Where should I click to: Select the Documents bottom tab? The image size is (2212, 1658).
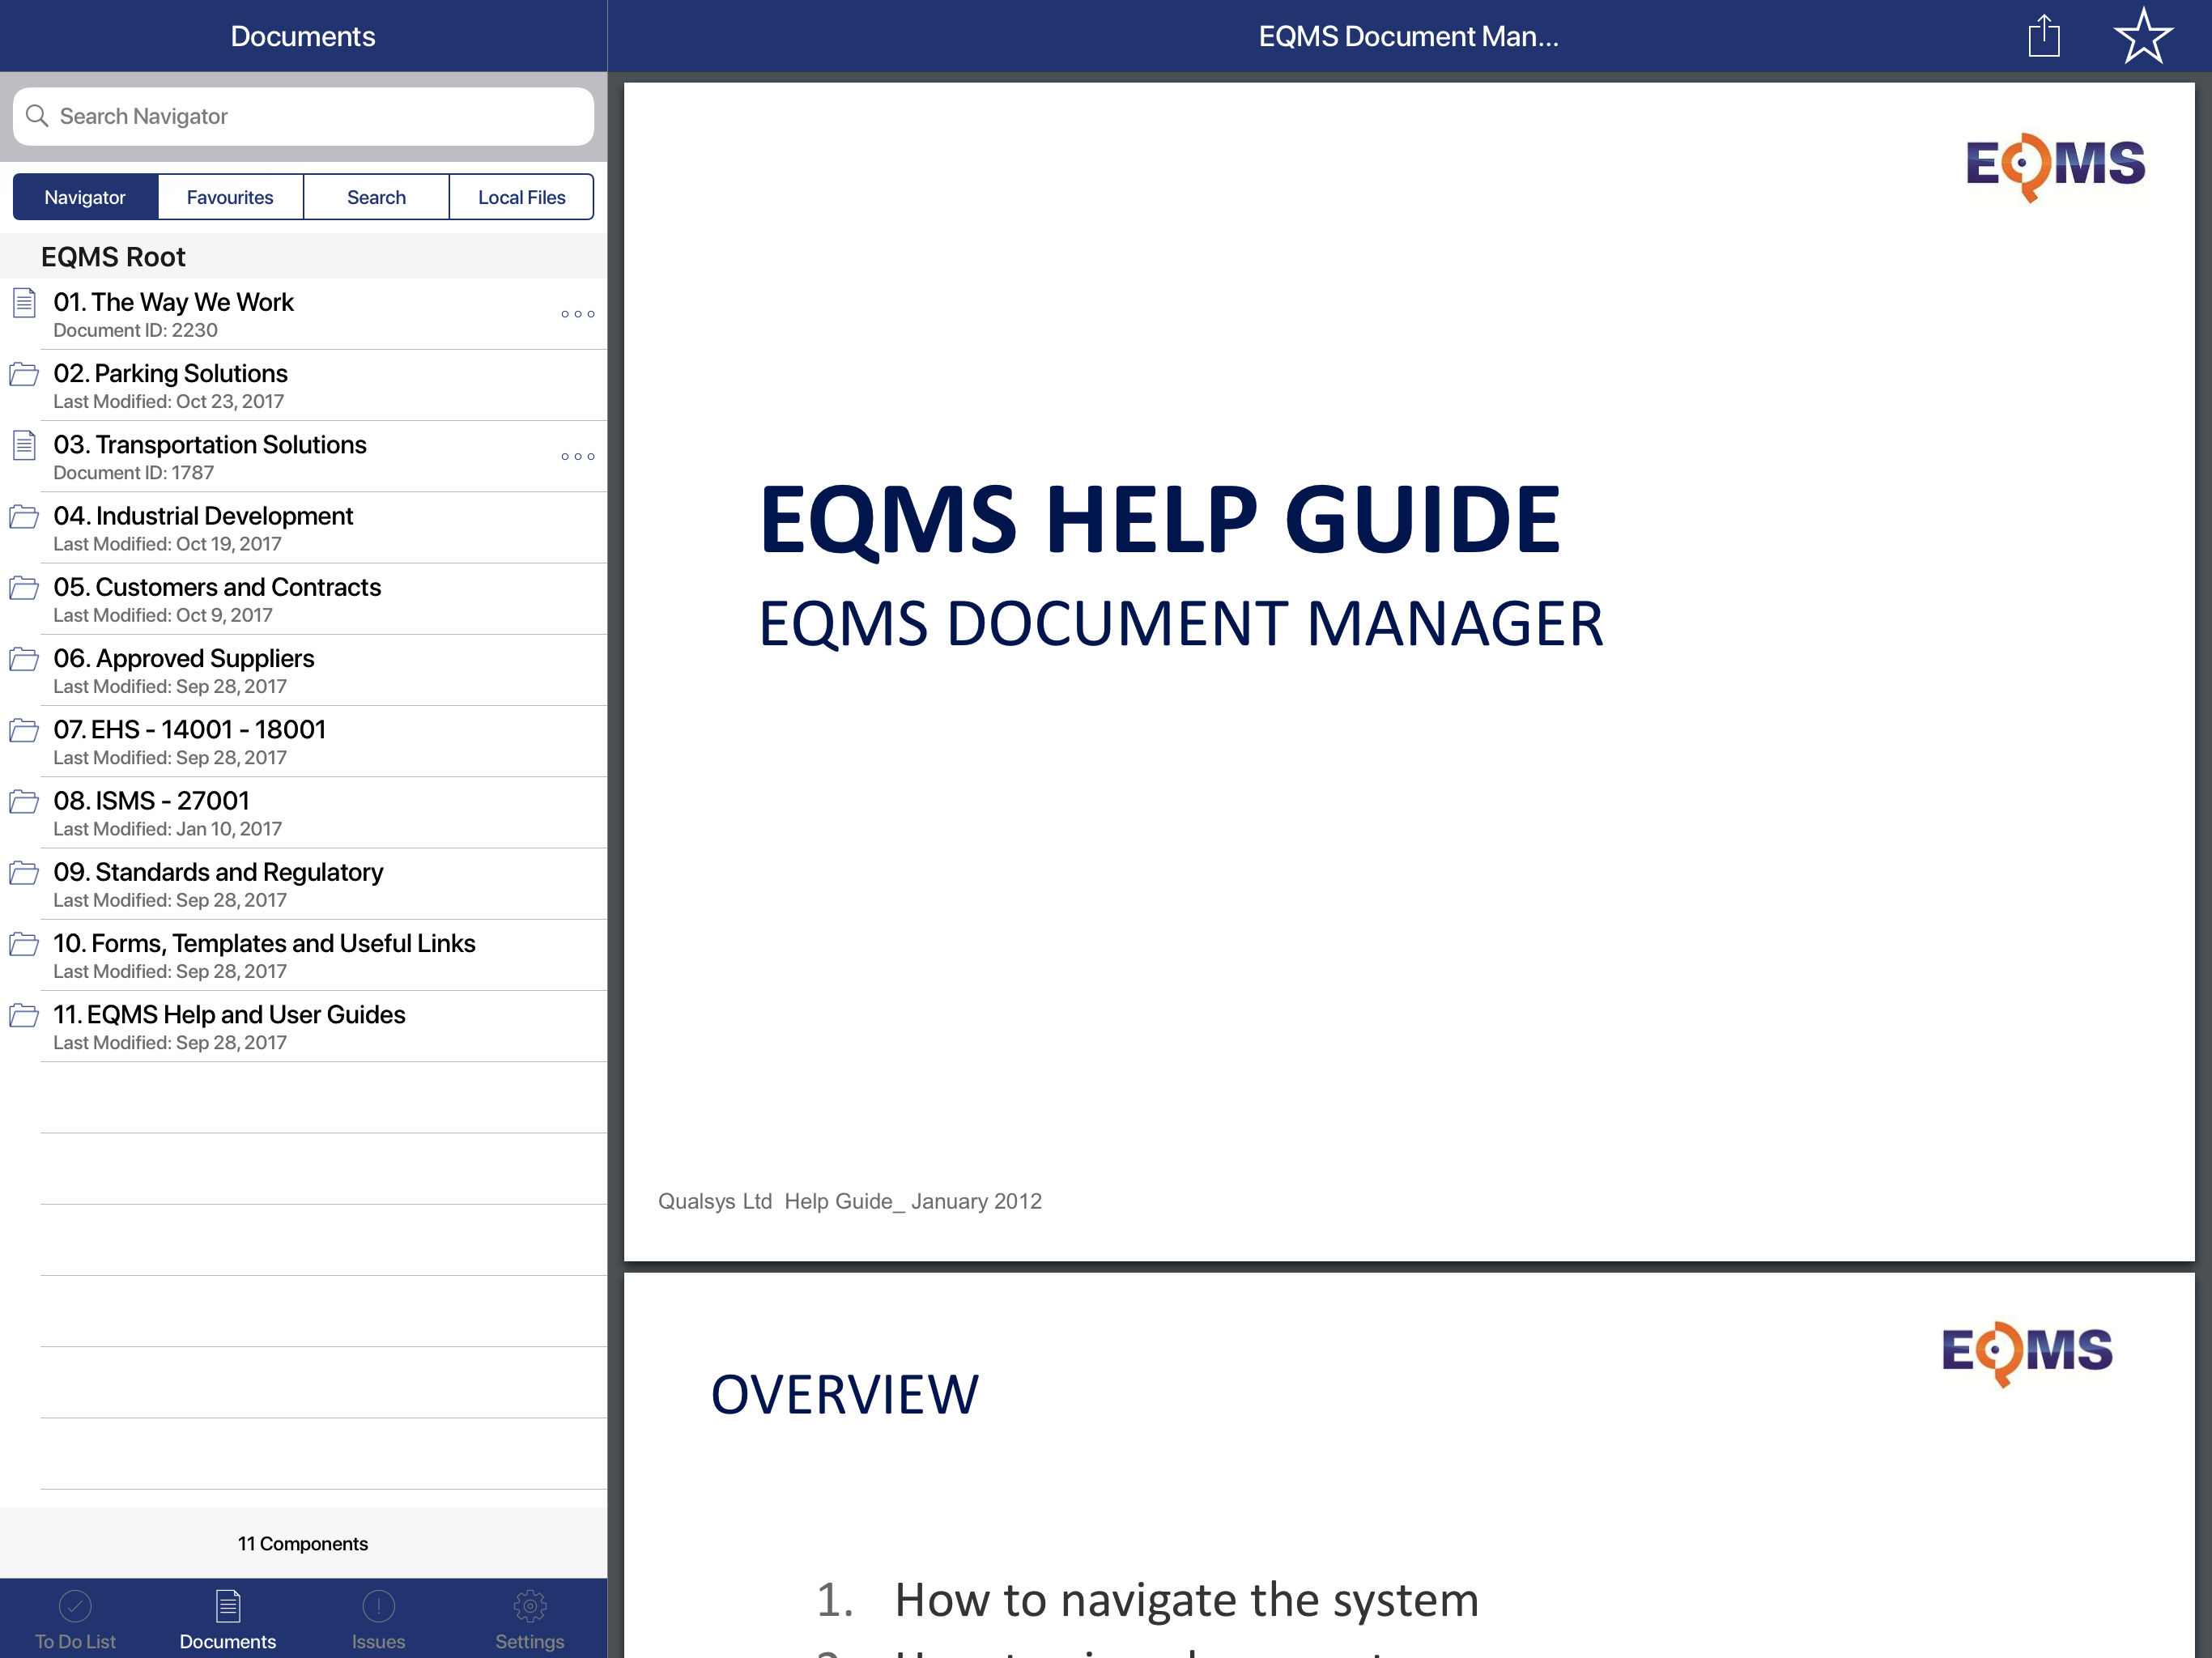(228, 1619)
